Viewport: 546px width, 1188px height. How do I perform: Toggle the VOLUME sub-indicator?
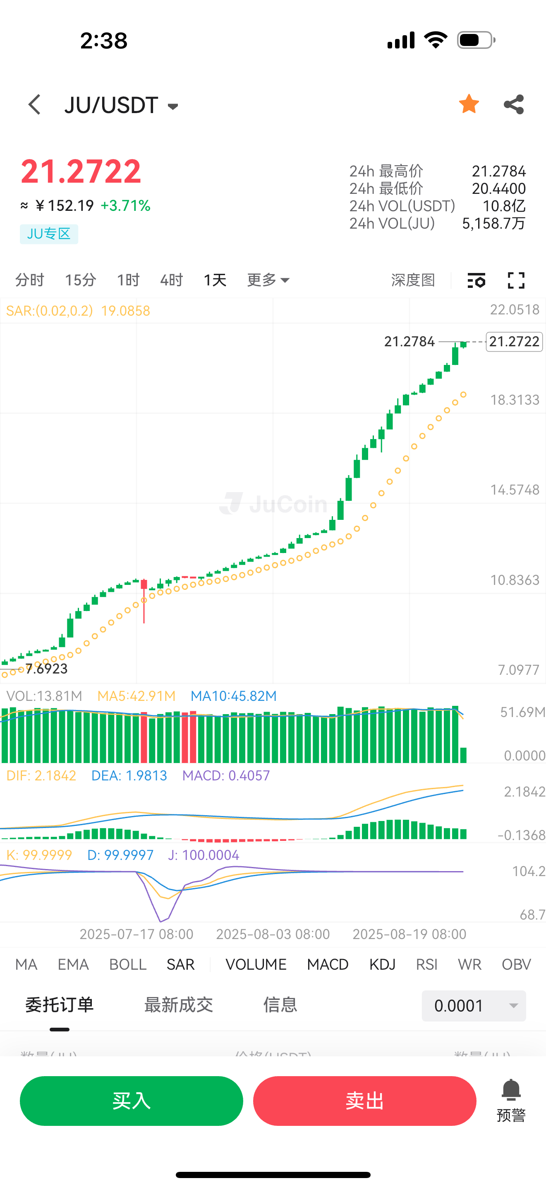pyautogui.click(x=256, y=964)
